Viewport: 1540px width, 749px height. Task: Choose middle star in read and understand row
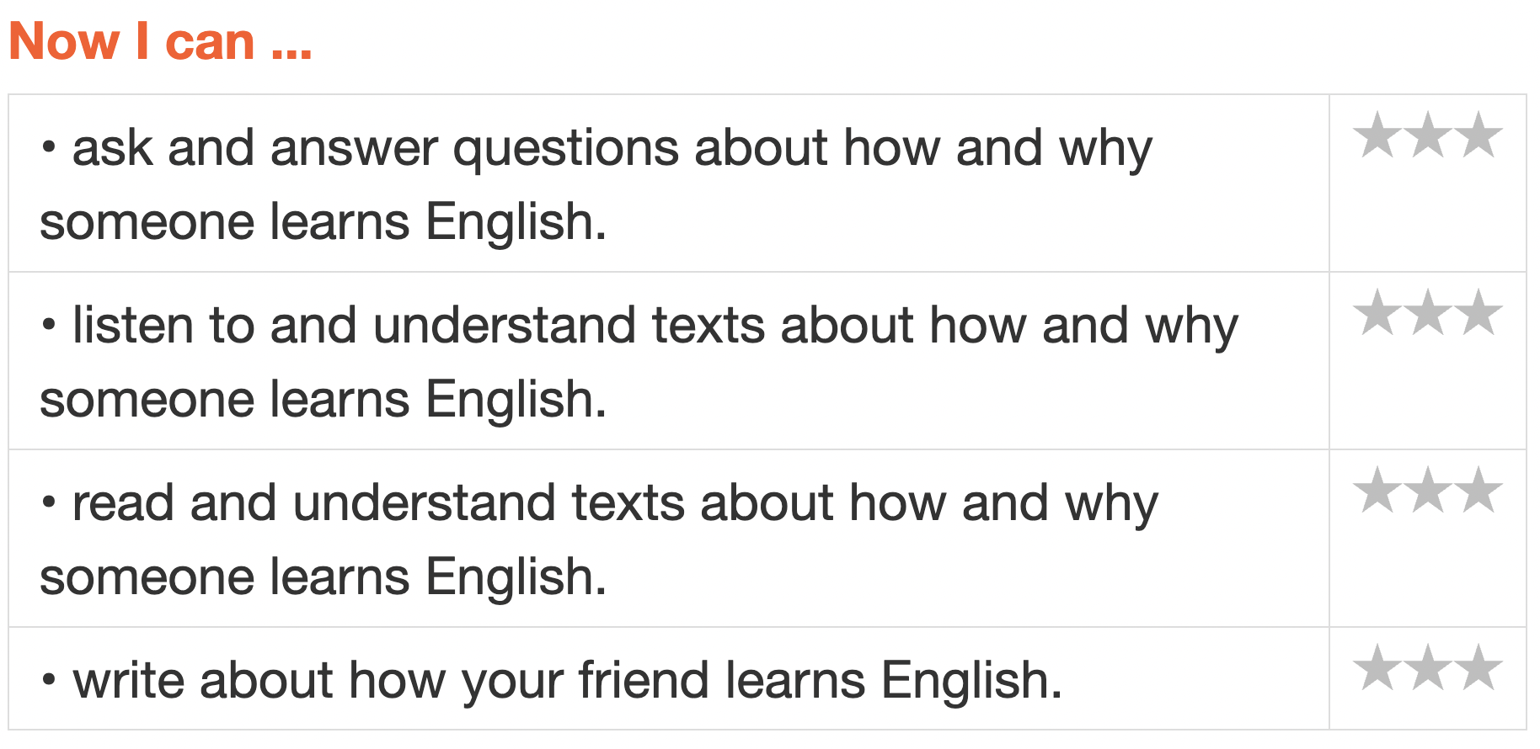[x=1429, y=491]
